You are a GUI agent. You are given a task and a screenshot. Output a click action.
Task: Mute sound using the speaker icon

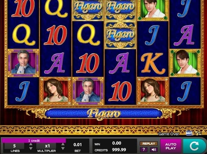(x=154, y=150)
